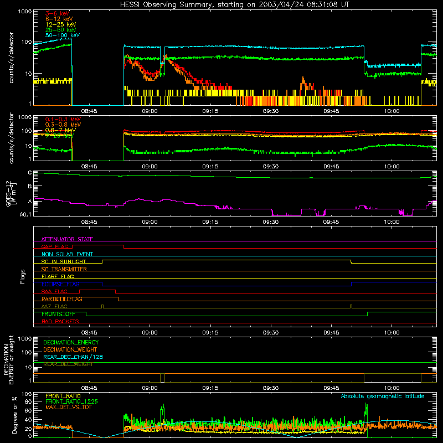
Task: Click the 08:45 time label under the keV panel
Action: tap(89, 111)
